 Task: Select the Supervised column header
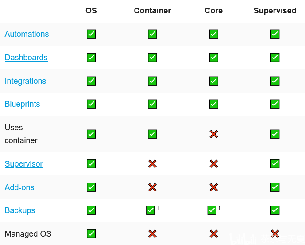[275, 11]
